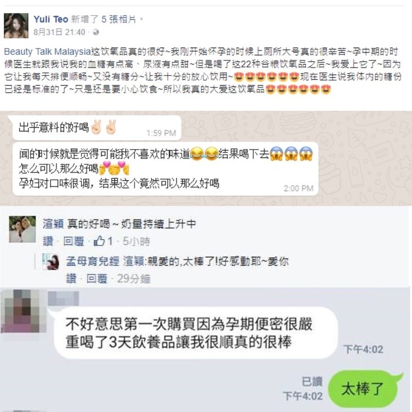Viewport: 412px width, 412px height.
Task: Click the thumbs-up like count icon
Action: click(99, 241)
